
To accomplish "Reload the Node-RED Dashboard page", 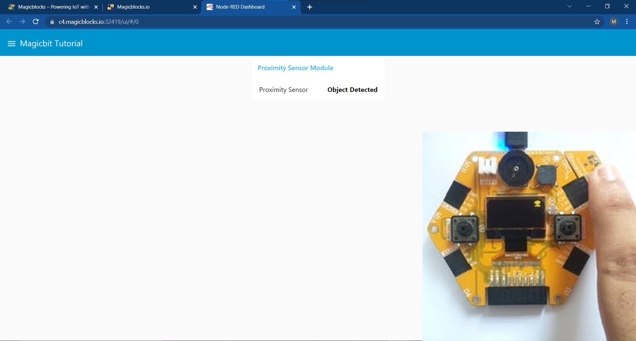I will 35,21.
